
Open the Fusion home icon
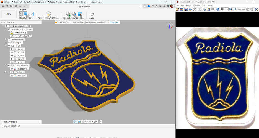point(3,6)
